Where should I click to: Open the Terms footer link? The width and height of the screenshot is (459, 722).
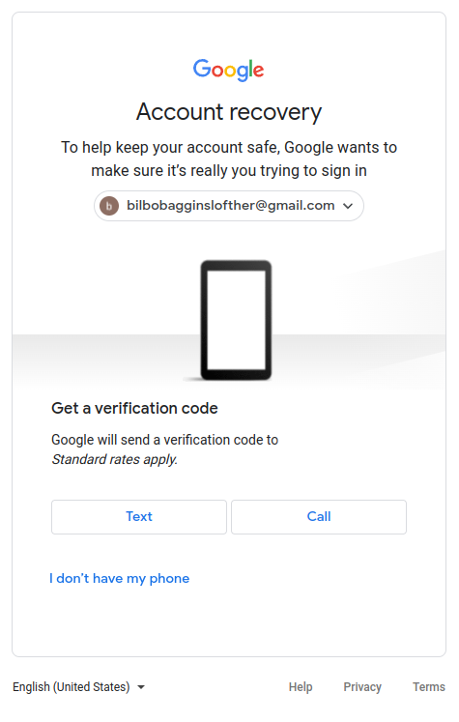(x=429, y=686)
